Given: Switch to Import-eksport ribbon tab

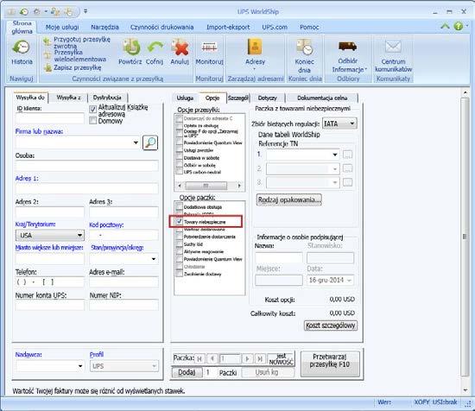Looking at the screenshot, I should click(228, 27).
